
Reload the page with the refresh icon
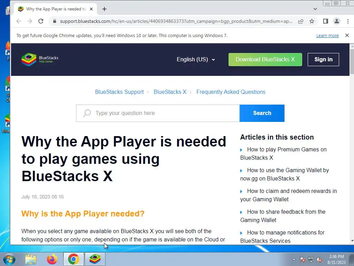[41, 21]
